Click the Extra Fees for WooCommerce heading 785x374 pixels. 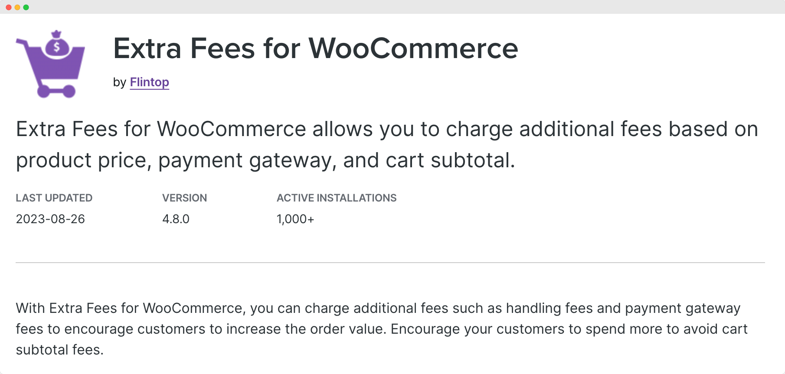coord(315,49)
